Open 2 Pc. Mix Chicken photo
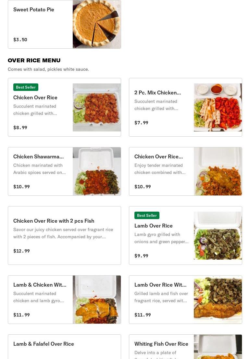Screen dimensions: 250x359 tap(218, 107)
